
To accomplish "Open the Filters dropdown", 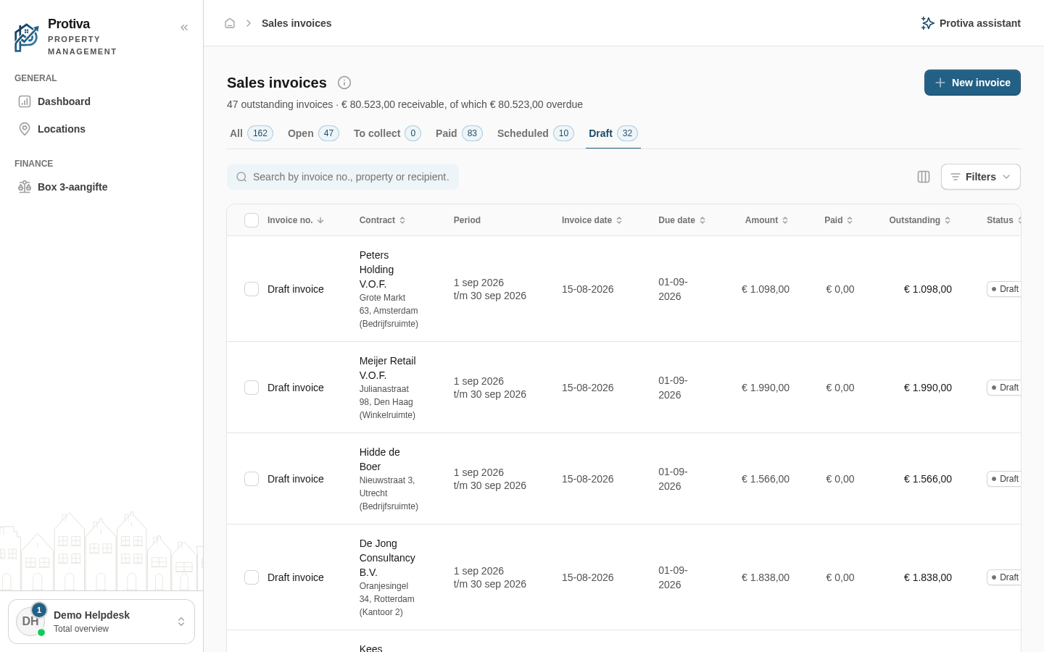I will (980, 177).
